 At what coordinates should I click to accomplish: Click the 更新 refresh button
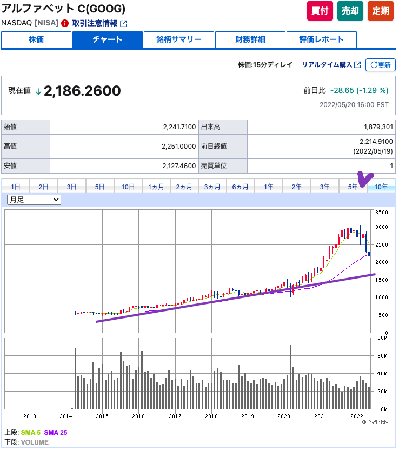coord(381,65)
